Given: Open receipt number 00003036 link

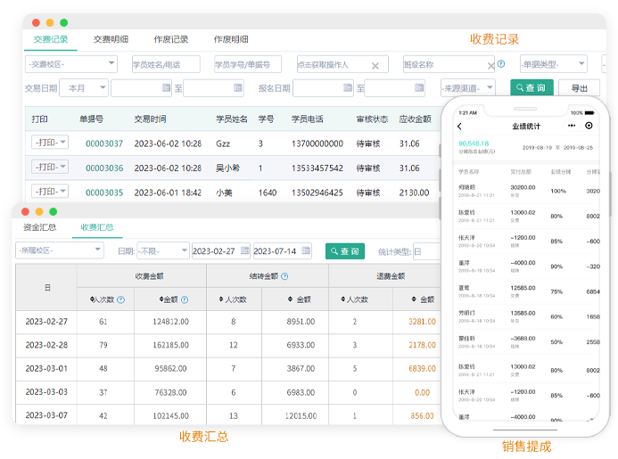Looking at the screenshot, I should tap(104, 168).
